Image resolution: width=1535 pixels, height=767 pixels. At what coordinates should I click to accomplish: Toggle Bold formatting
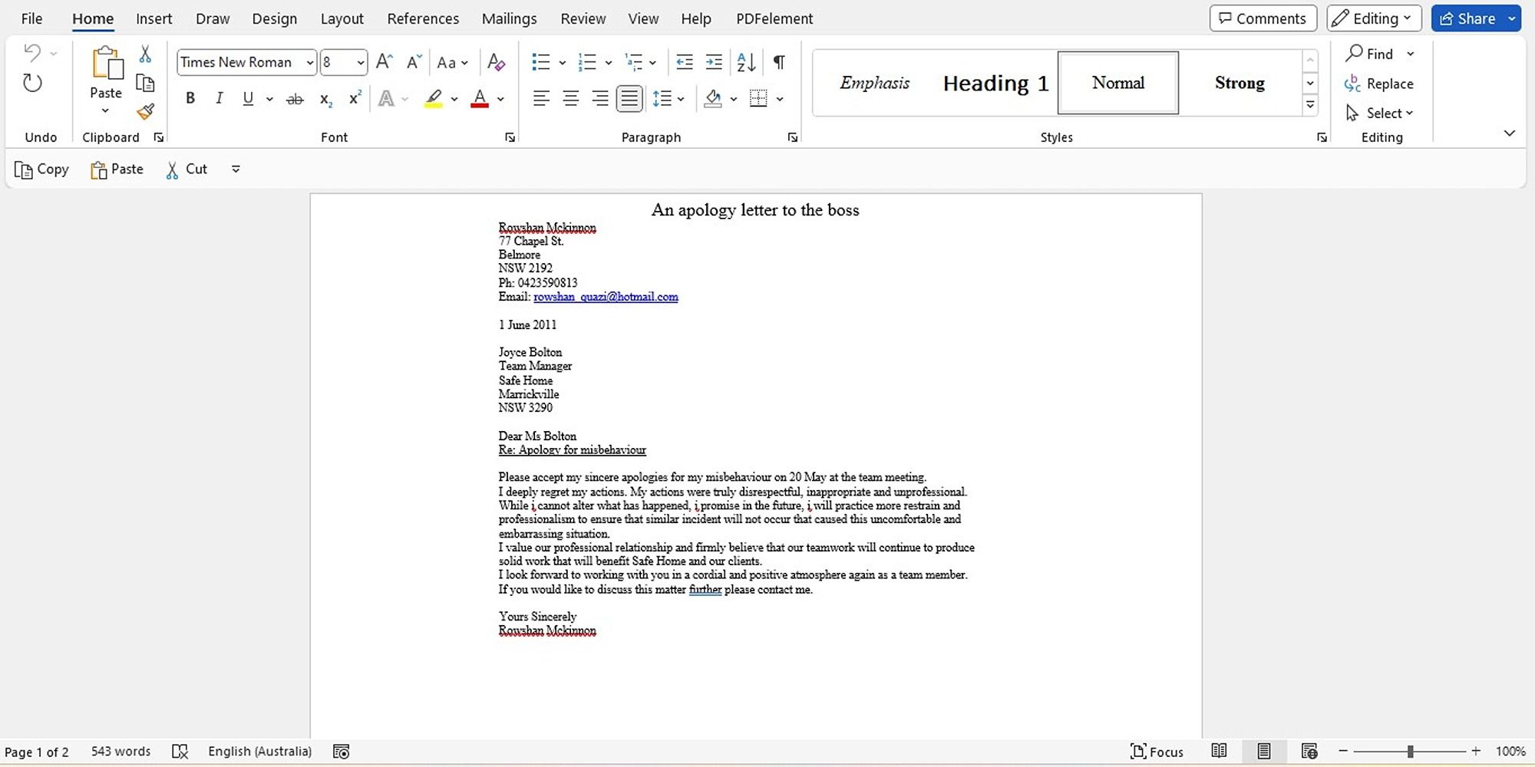click(x=190, y=98)
